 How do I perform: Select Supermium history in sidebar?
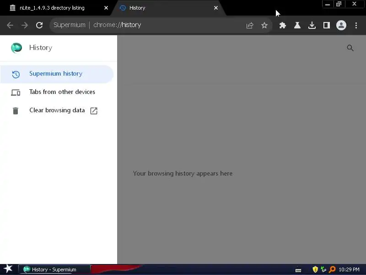(x=57, y=74)
